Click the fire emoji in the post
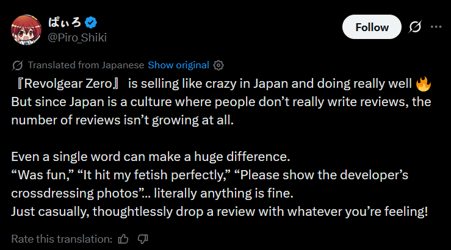The image size is (451, 250). 423,84
